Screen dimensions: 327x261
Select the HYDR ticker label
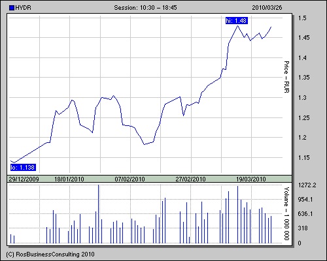pos(24,8)
